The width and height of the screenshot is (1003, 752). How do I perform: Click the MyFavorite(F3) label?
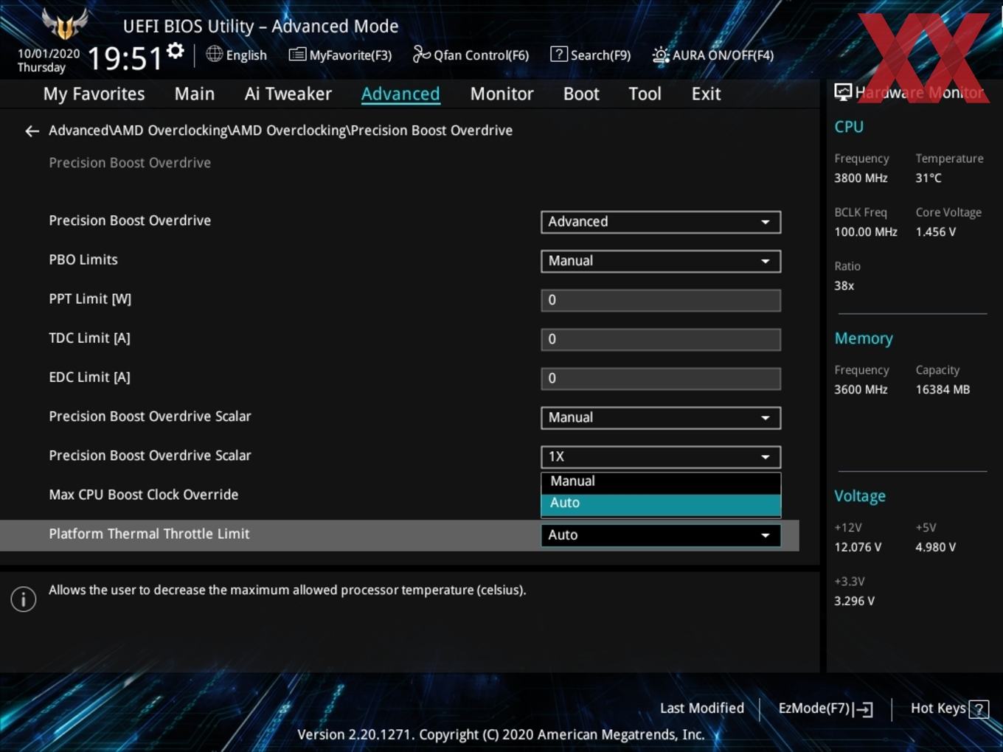coord(350,55)
